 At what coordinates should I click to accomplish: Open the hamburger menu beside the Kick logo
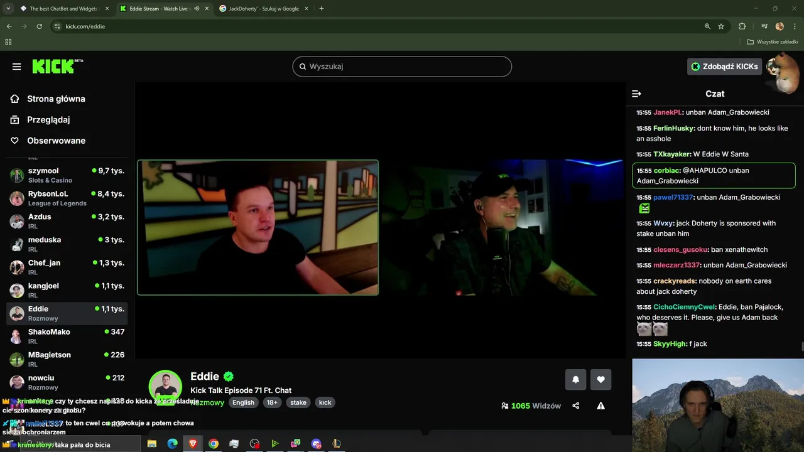click(x=17, y=67)
